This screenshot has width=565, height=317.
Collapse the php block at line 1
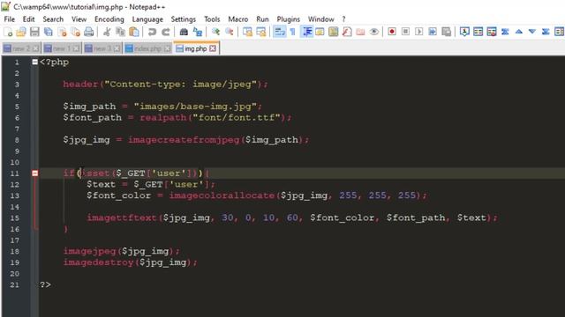[35, 63]
